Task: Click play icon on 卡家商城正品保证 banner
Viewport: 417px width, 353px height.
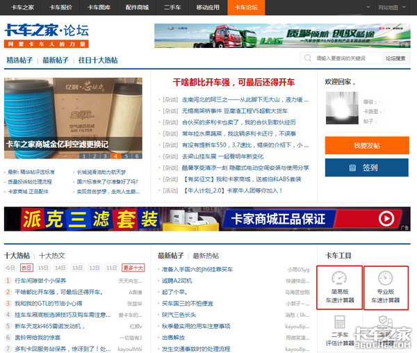Action: click(x=386, y=220)
